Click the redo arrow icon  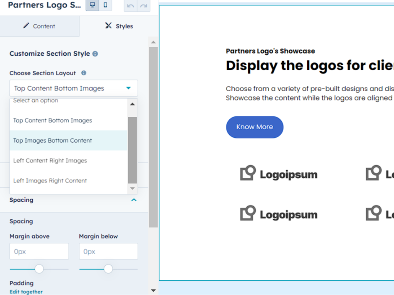pyautogui.click(x=143, y=6)
